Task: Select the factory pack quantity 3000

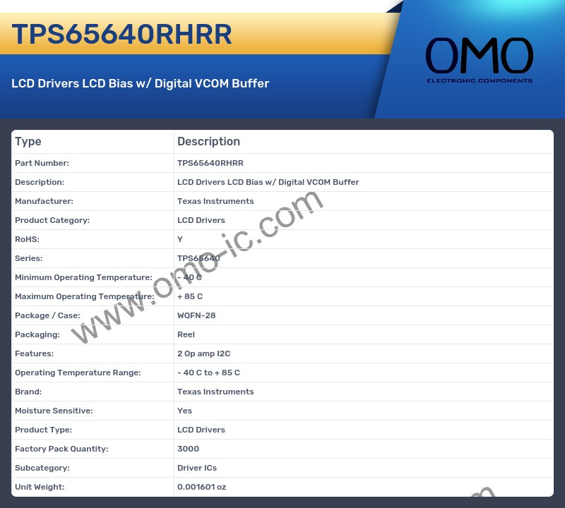Action: click(188, 449)
